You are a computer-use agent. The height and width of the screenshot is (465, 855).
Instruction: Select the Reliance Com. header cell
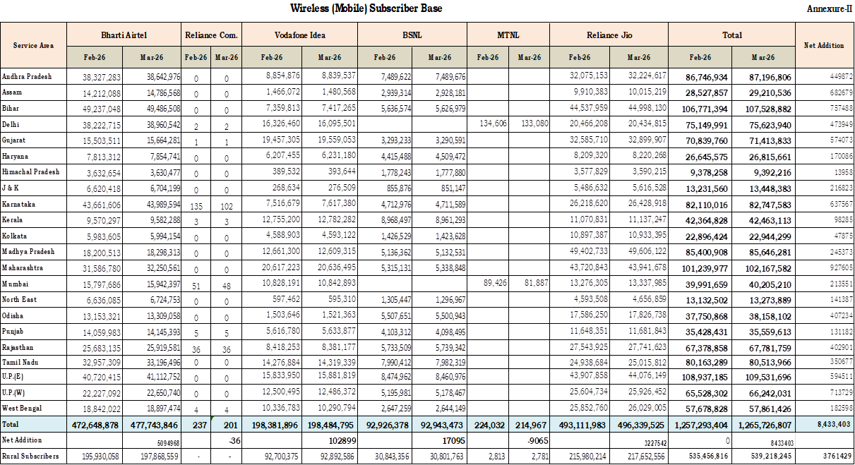pyautogui.click(x=211, y=35)
